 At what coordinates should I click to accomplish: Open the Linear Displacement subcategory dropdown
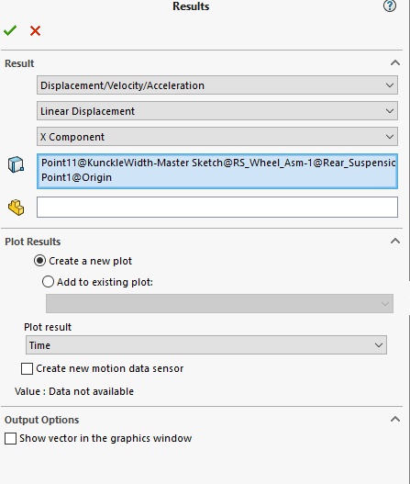pos(217,111)
